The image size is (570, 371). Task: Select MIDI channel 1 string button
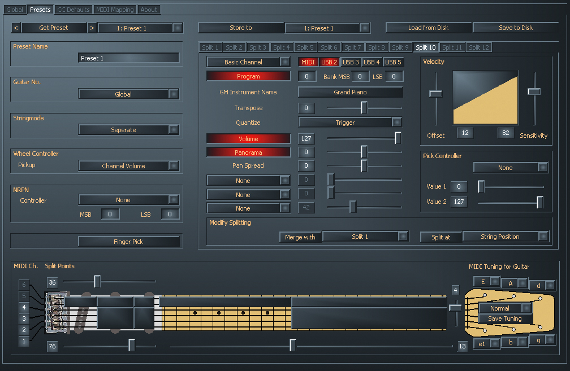24,341
